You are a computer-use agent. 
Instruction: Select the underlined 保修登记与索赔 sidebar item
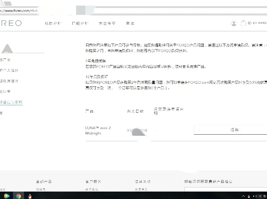(11, 102)
